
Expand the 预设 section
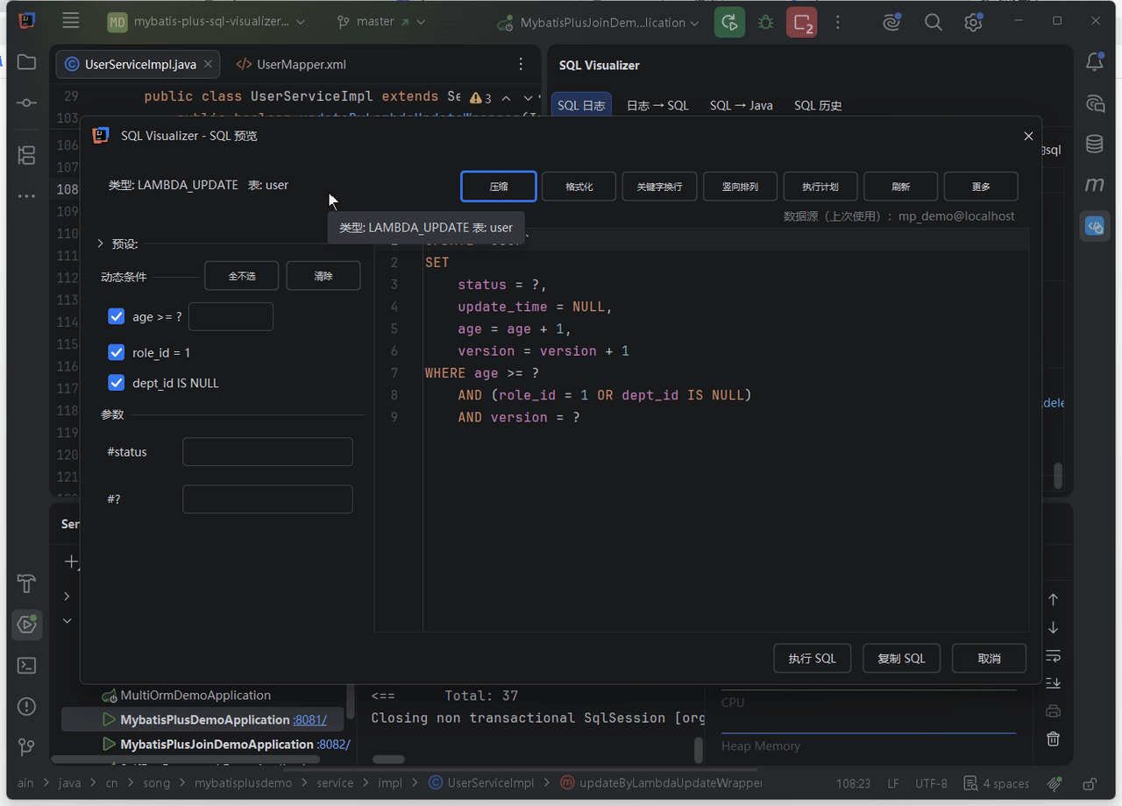coord(101,244)
